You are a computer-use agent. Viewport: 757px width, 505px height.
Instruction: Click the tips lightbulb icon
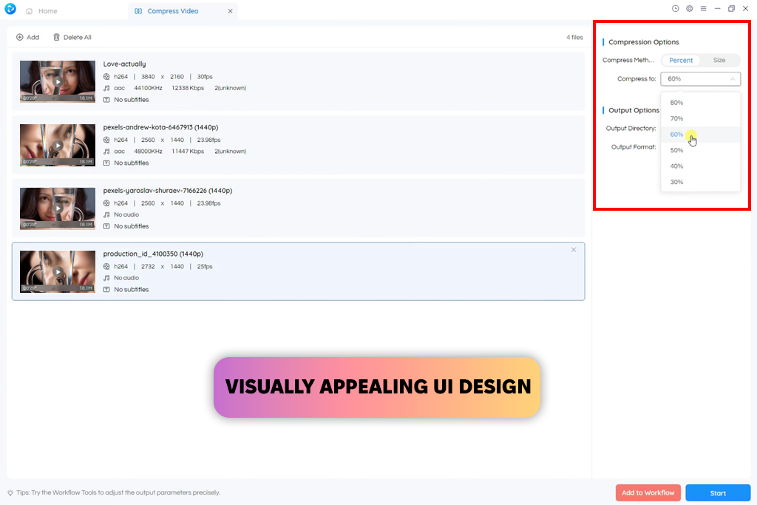point(10,493)
